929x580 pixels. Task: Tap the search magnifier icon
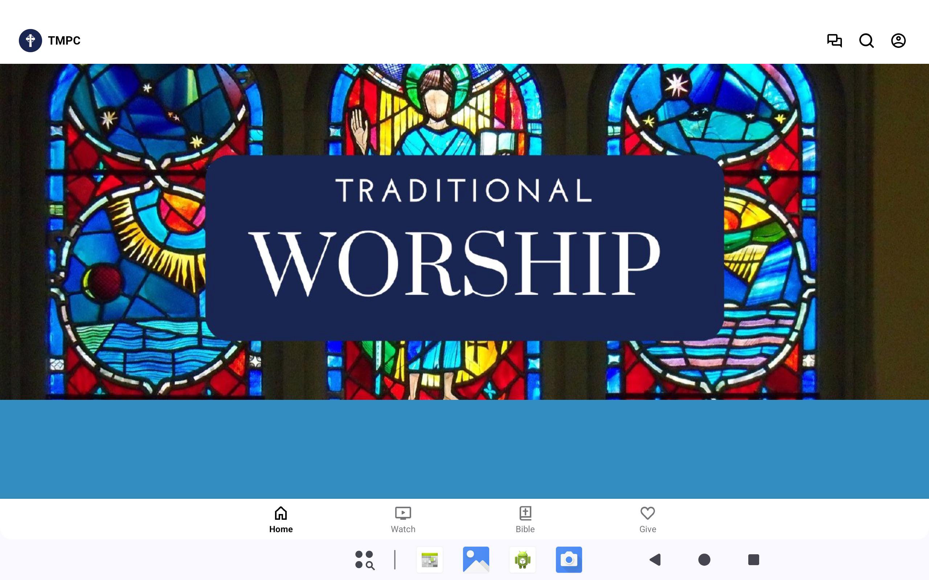coord(866,41)
